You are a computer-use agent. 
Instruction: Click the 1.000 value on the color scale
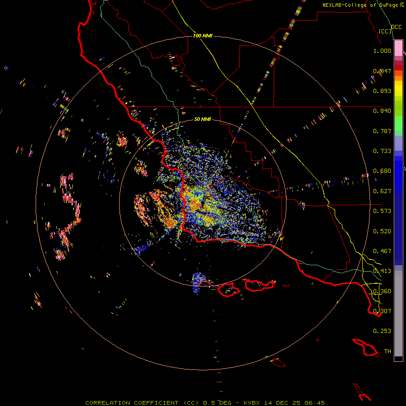click(382, 51)
